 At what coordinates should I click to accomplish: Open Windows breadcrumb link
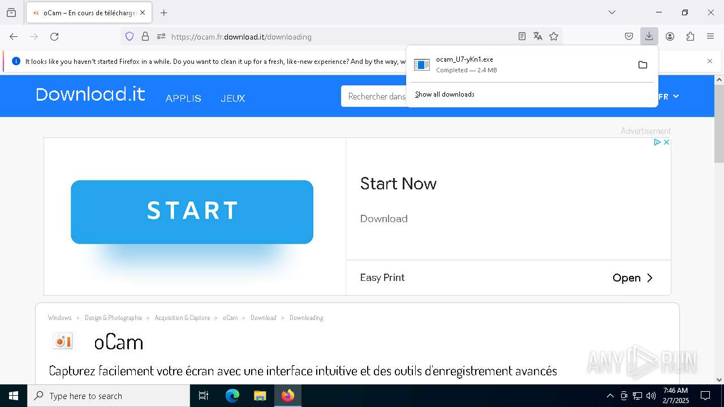click(60, 318)
